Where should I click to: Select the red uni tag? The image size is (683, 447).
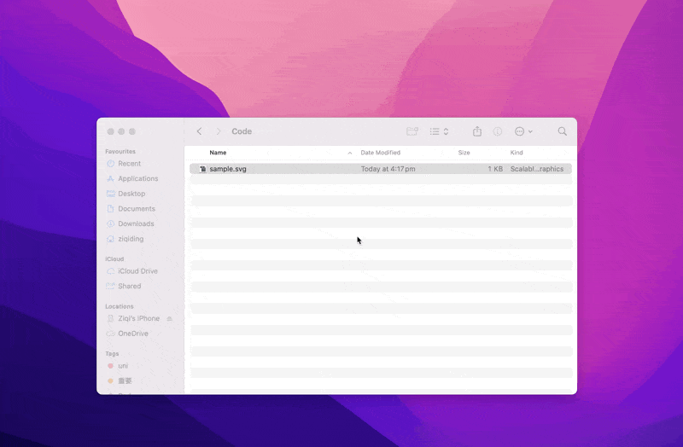coord(122,366)
